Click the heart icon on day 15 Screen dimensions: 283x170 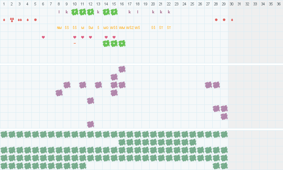[114, 37]
